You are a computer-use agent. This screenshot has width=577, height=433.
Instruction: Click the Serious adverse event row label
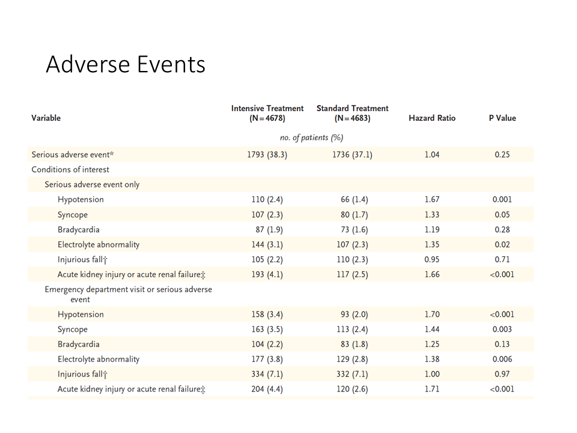pyautogui.click(x=73, y=155)
